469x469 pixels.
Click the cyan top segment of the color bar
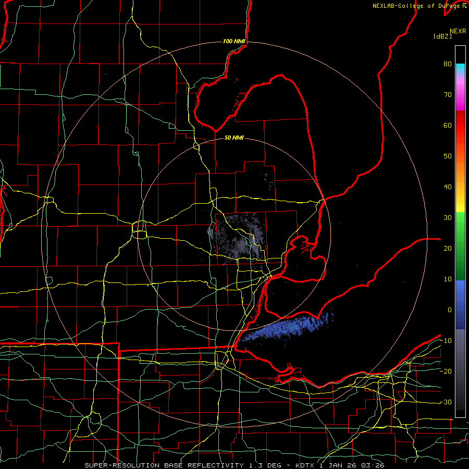460,68
